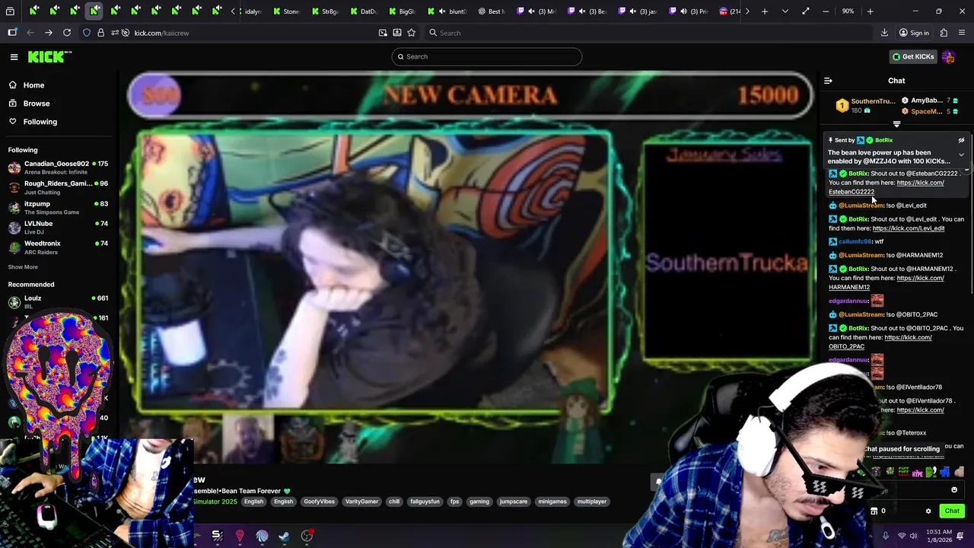Switch to BigGli tab
This screenshot has width=974, height=548.
tap(403, 11)
